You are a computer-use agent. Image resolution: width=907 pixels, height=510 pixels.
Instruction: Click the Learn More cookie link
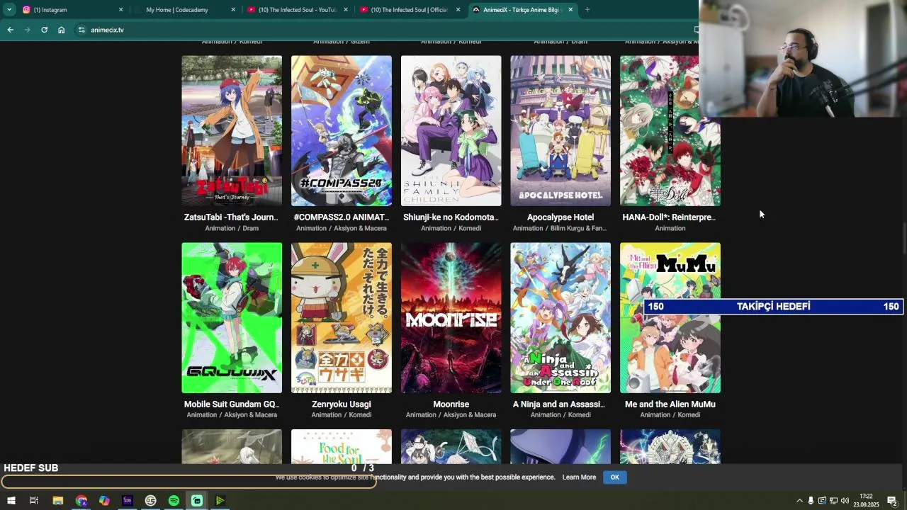click(x=579, y=477)
